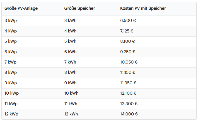
Task: Click the 10 kWh storage cell
Action: pyautogui.click(x=71, y=93)
